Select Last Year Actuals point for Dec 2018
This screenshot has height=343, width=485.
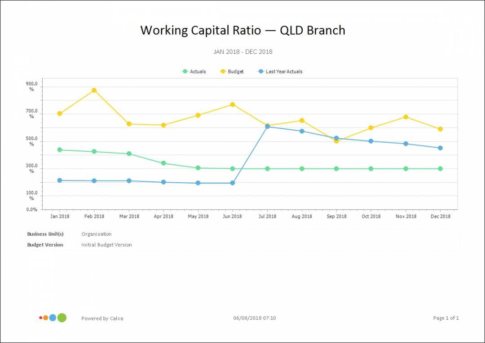(440, 148)
